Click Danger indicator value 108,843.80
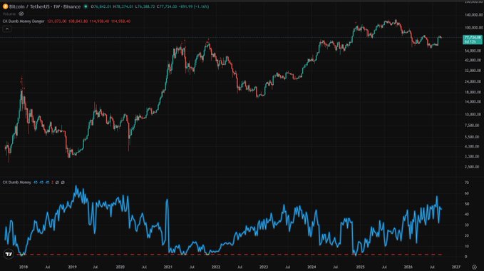This screenshot has height=271, width=484. point(78,21)
